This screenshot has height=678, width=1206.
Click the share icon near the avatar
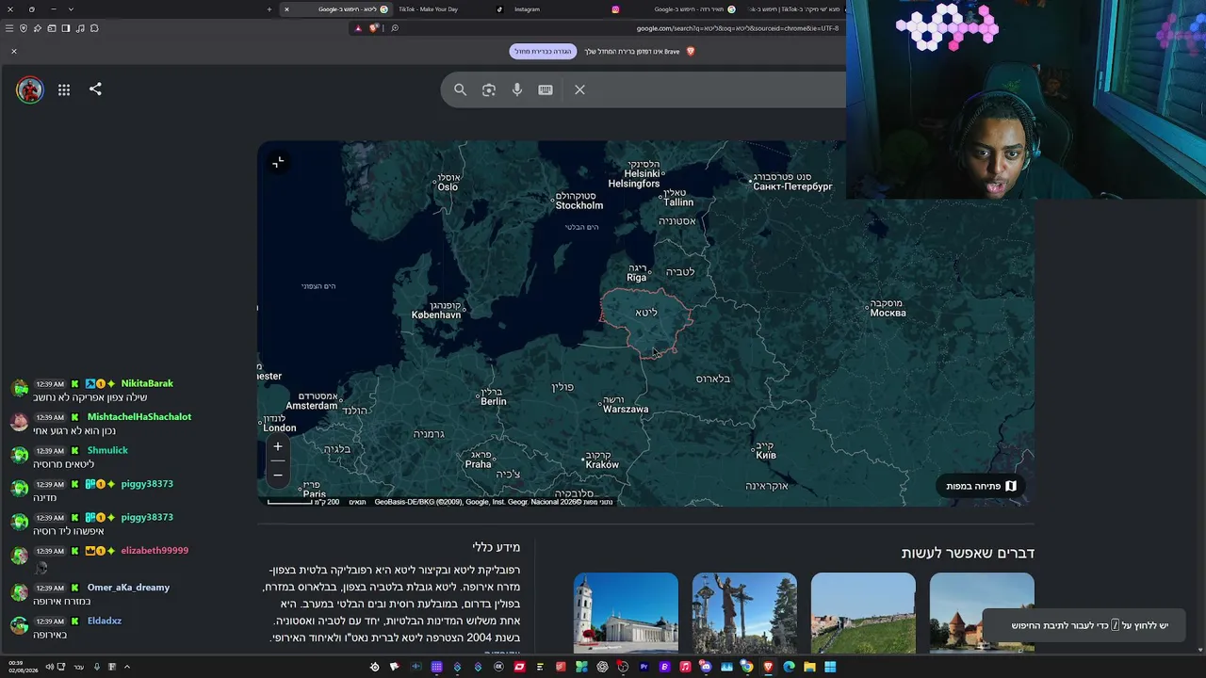[95, 89]
